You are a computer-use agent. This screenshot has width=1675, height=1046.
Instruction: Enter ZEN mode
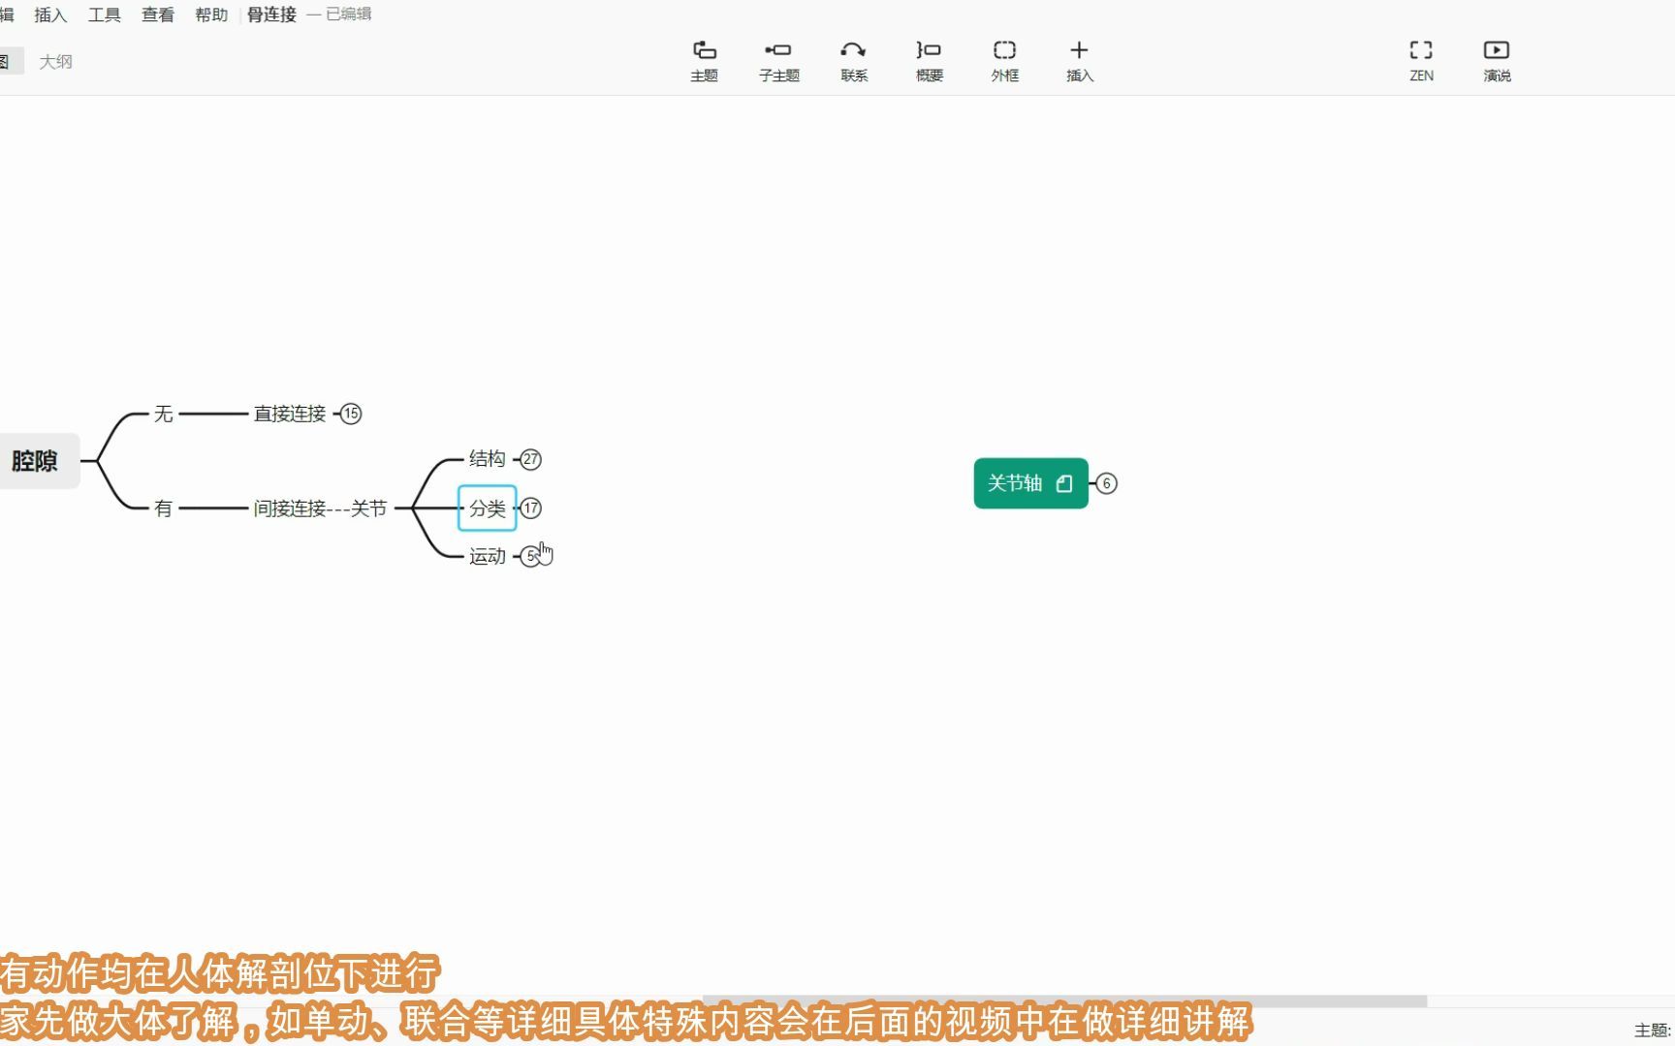coord(1421,60)
